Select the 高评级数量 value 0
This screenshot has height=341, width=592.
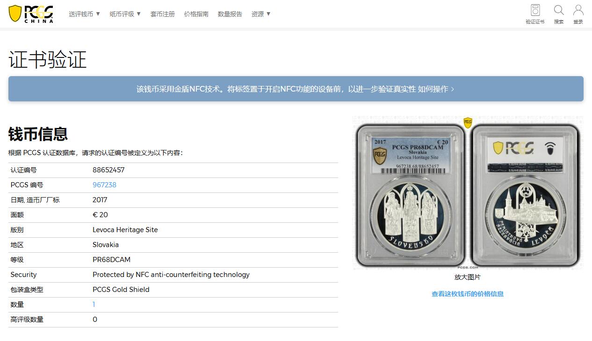(x=95, y=320)
